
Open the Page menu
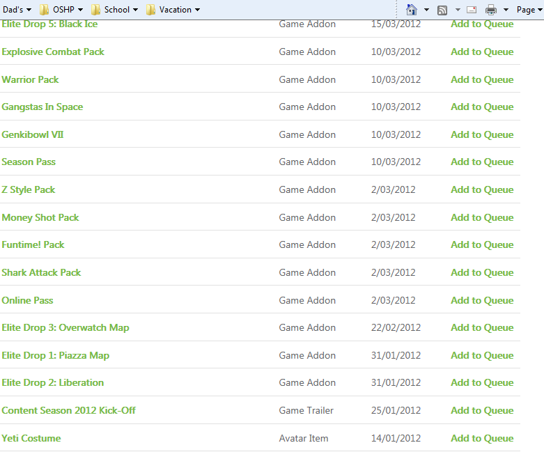529,10
